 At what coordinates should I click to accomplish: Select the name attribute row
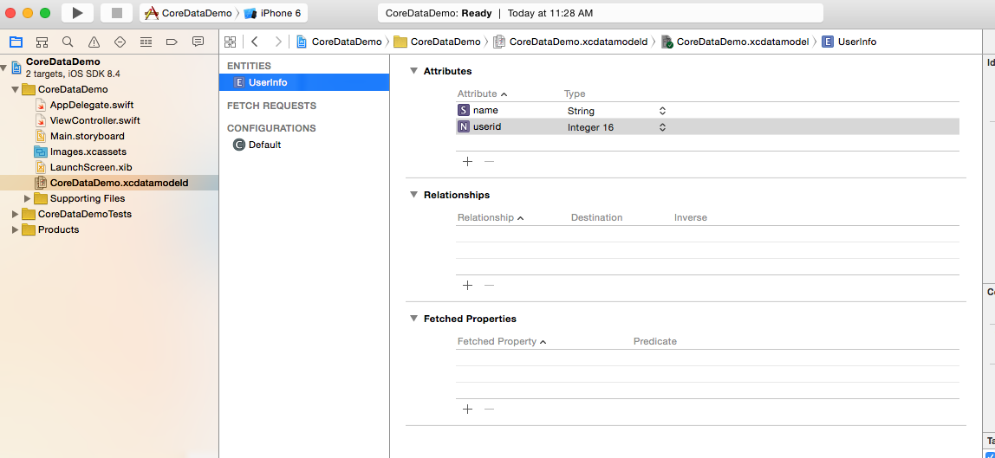[x=707, y=111]
